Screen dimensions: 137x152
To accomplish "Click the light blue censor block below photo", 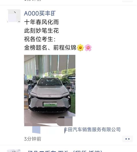I will pos(36,130).
